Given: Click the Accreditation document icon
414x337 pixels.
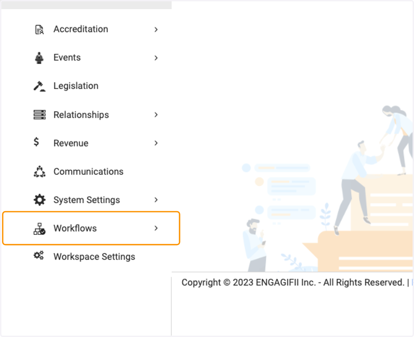Looking at the screenshot, I should coord(39,30).
